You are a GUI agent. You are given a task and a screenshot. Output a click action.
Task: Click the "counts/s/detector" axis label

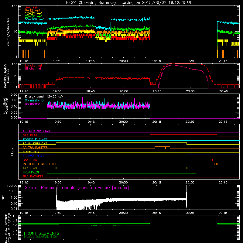point(8,32)
